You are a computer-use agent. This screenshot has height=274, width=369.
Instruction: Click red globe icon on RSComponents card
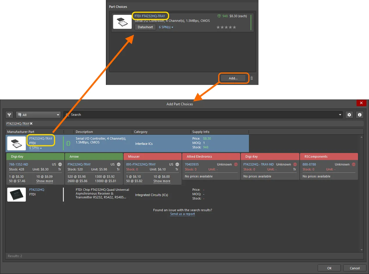[x=354, y=164]
